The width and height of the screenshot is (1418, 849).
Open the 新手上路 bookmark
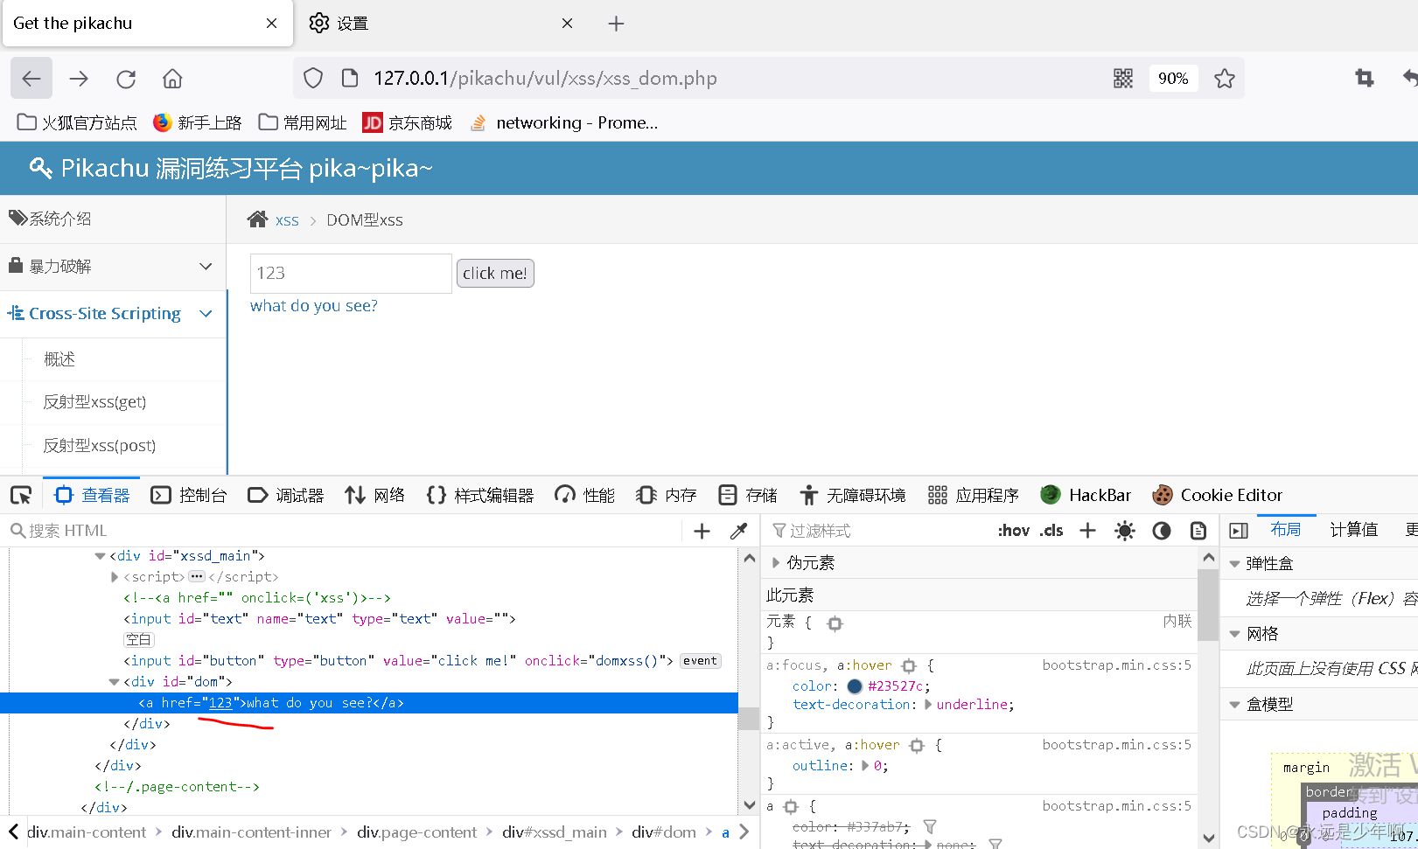[198, 122]
